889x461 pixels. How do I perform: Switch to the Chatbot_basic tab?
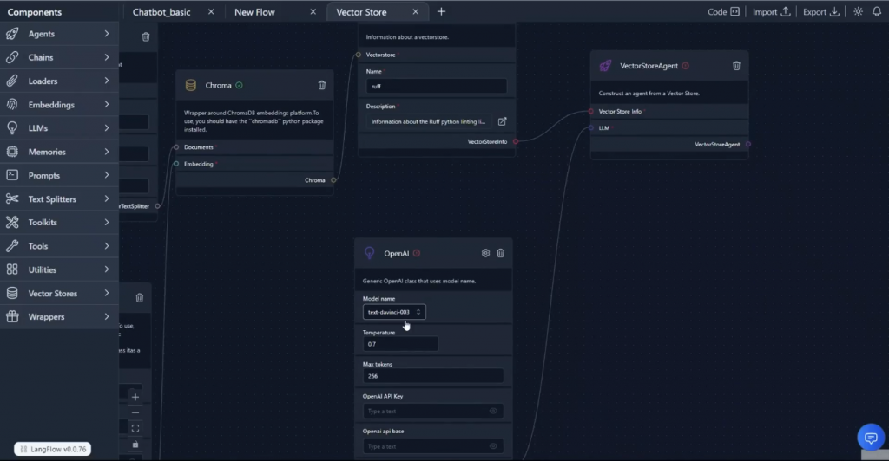click(161, 12)
